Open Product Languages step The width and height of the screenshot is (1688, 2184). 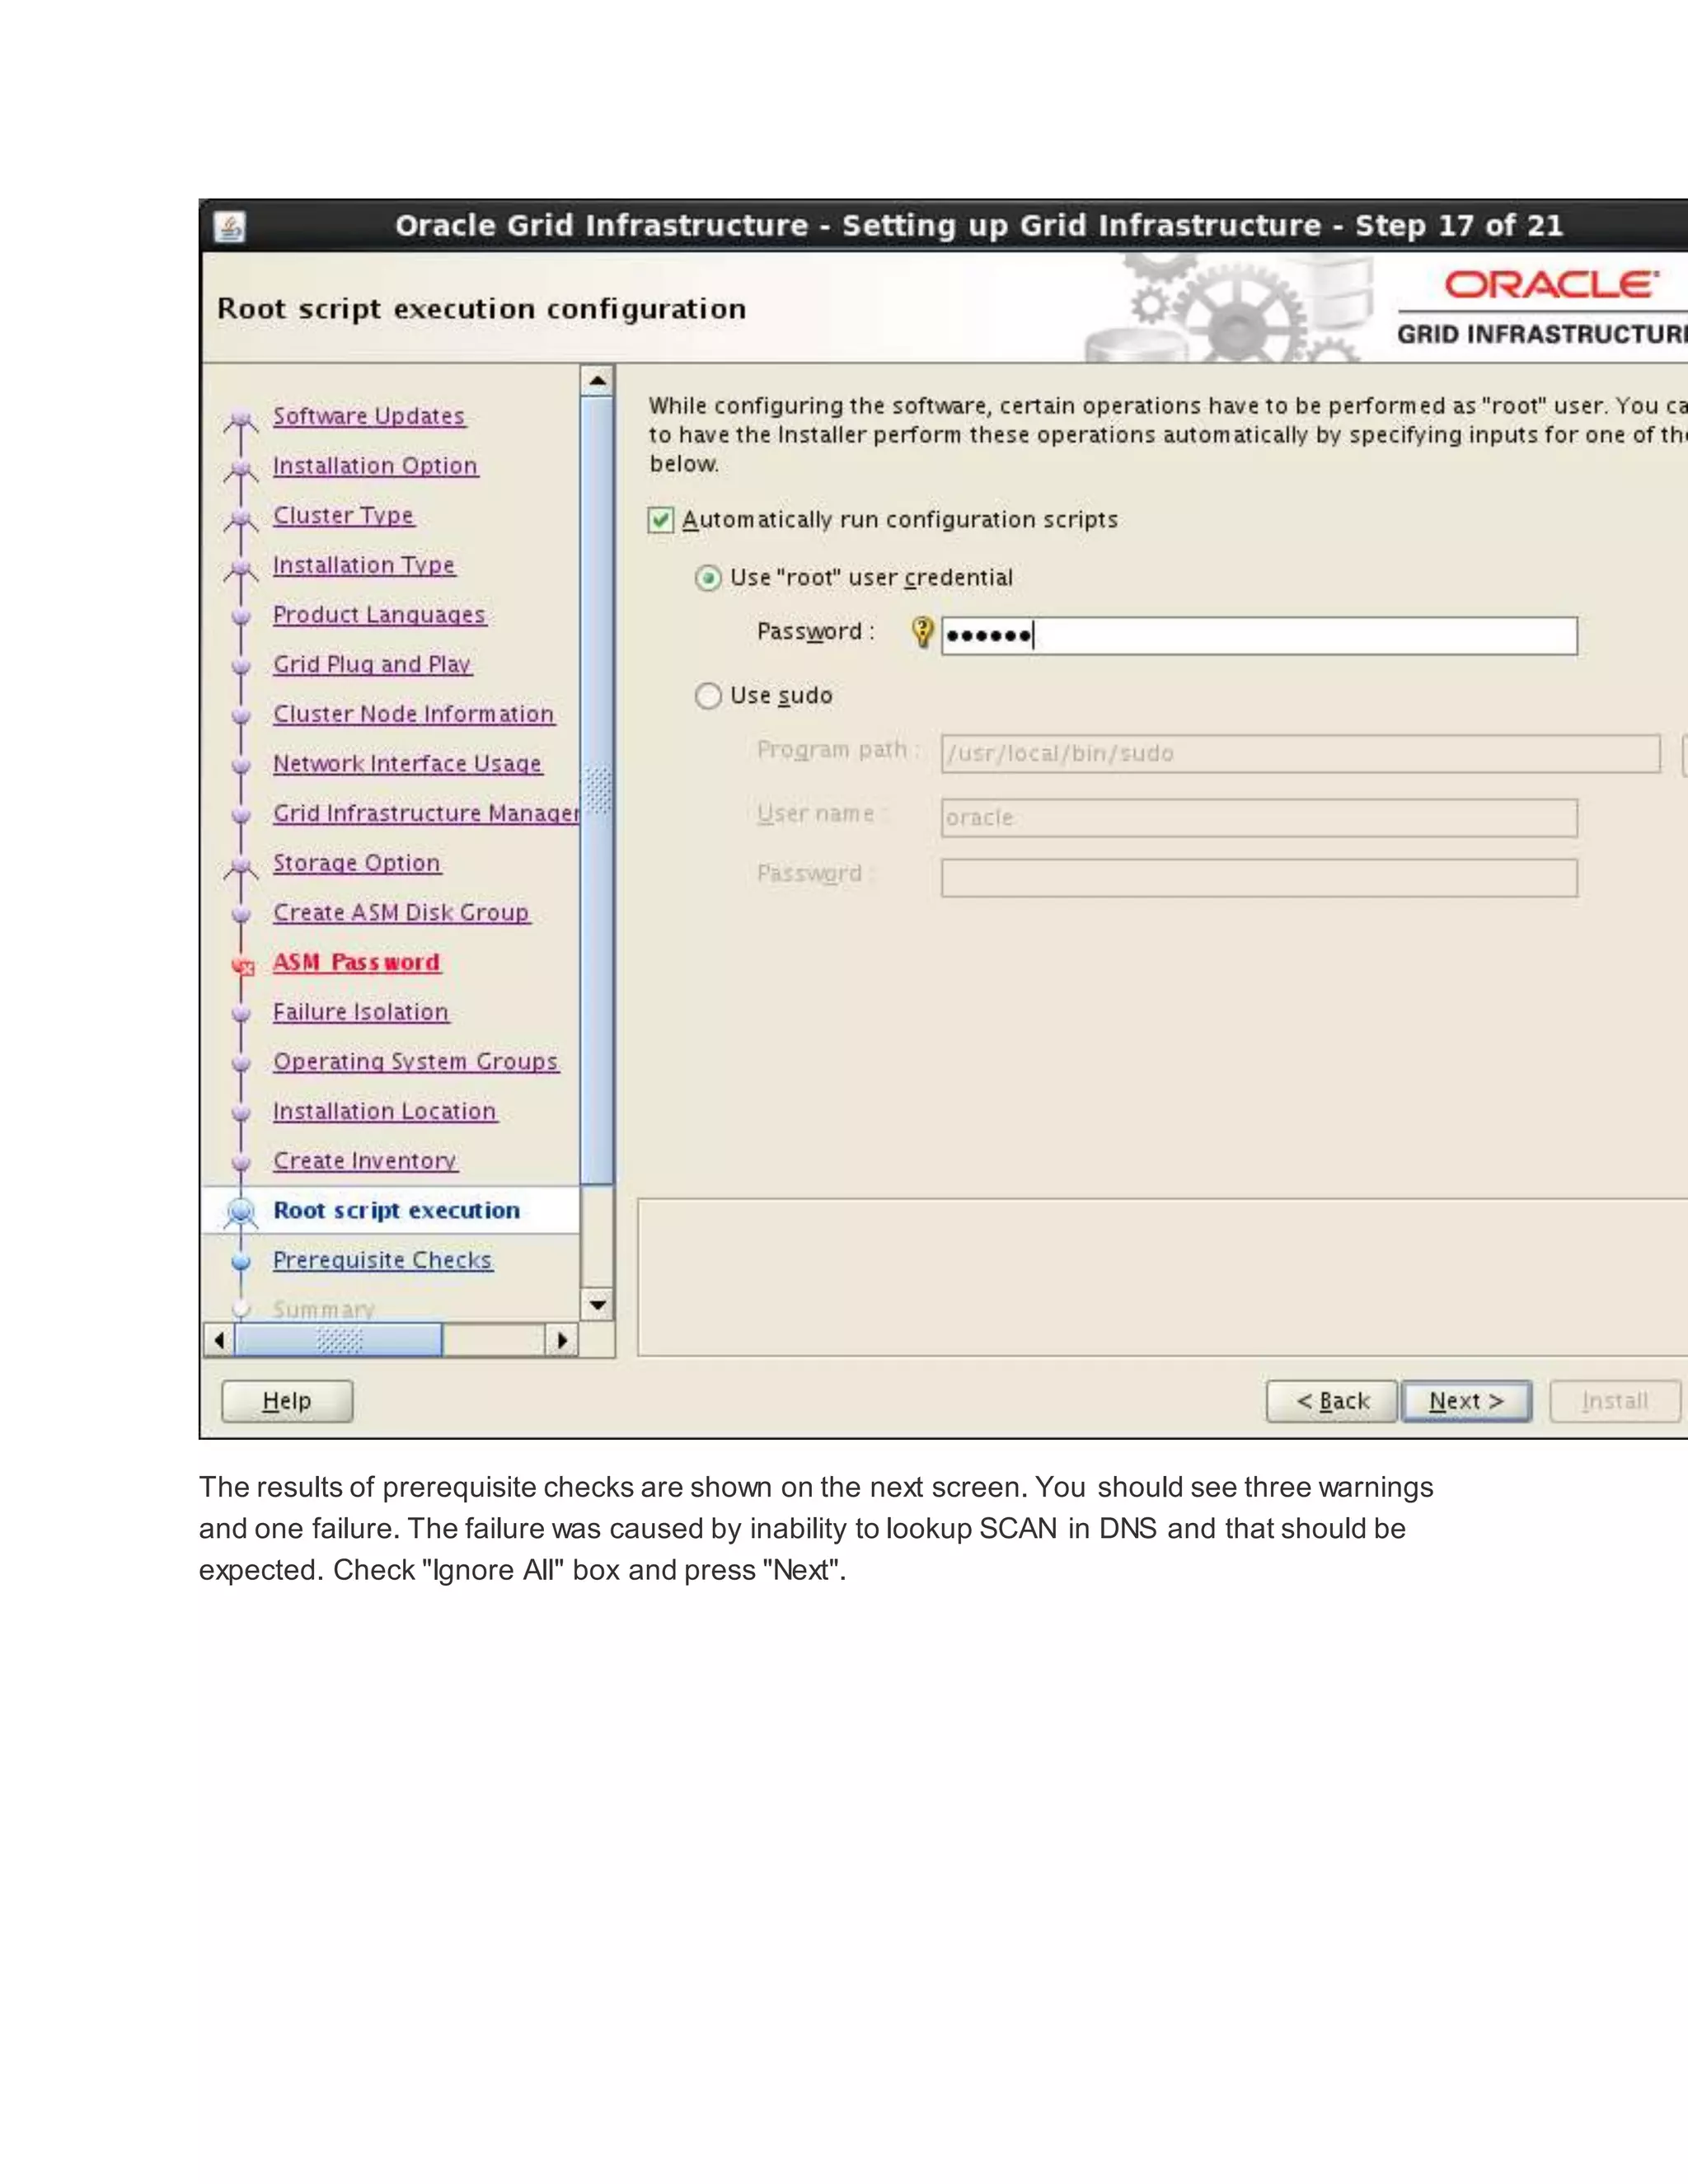[x=379, y=615]
